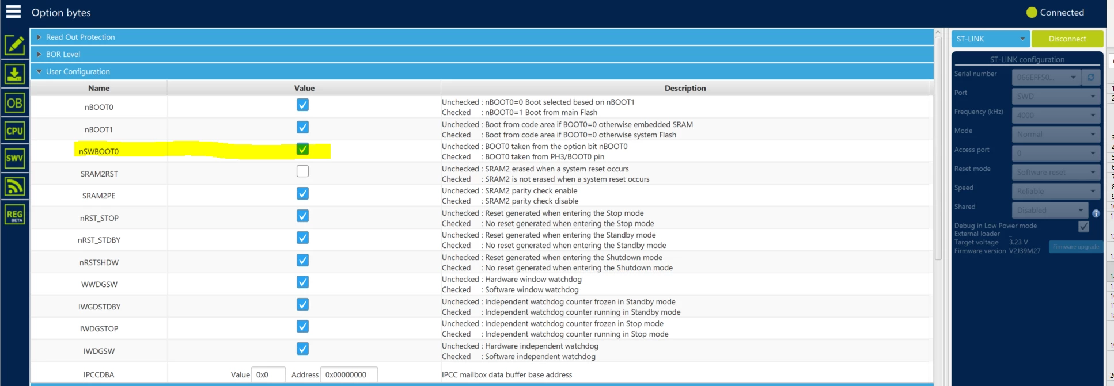Open the SWV viewer panel
Image resolution: width=1114 pixels, height=386 pixels.
point(14,158)
